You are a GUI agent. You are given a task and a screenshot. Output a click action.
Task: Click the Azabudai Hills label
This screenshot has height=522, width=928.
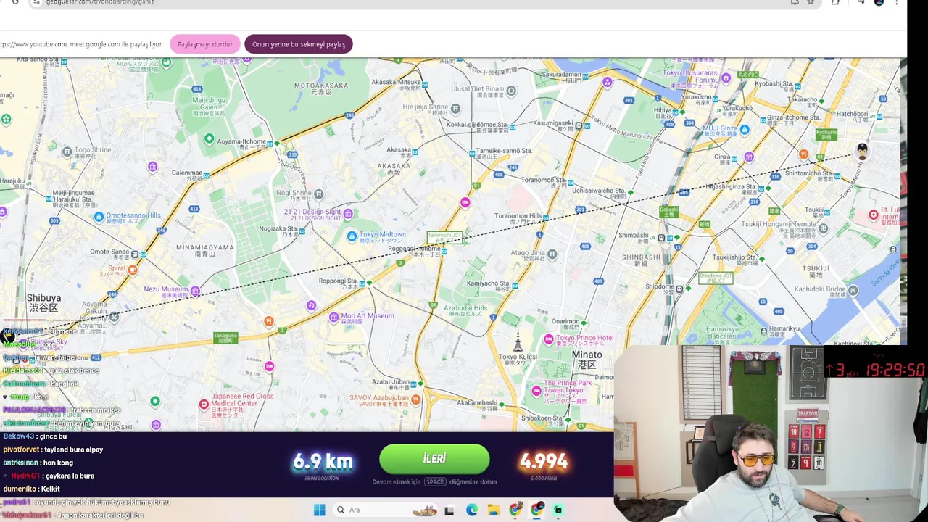(465, 308)
